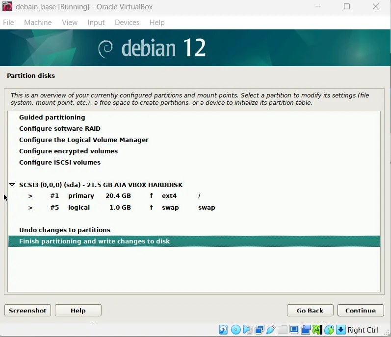Select the SCSI3 (0,0,0) (sda) disk row

point(194,185)
